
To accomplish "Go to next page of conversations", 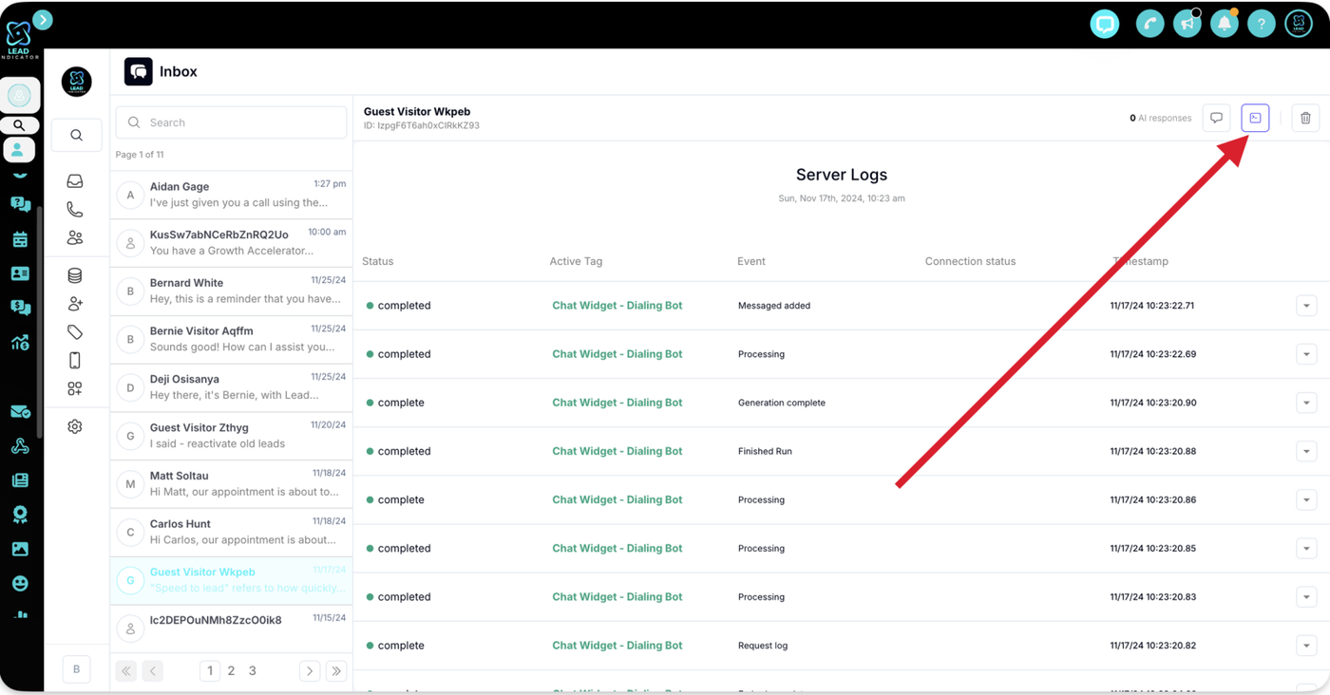I will click(310, 670).
